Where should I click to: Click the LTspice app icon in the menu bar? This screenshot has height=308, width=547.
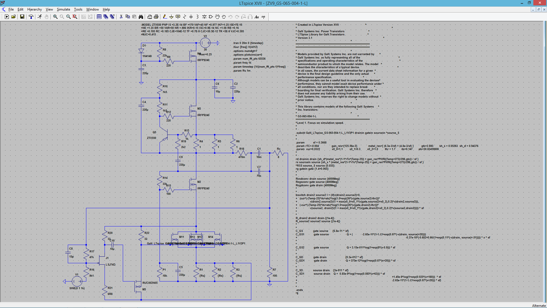coord(3,9)
